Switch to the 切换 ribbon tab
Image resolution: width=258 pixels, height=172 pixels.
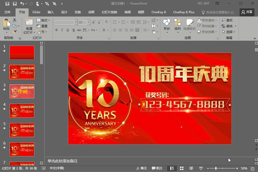(78, 12)
